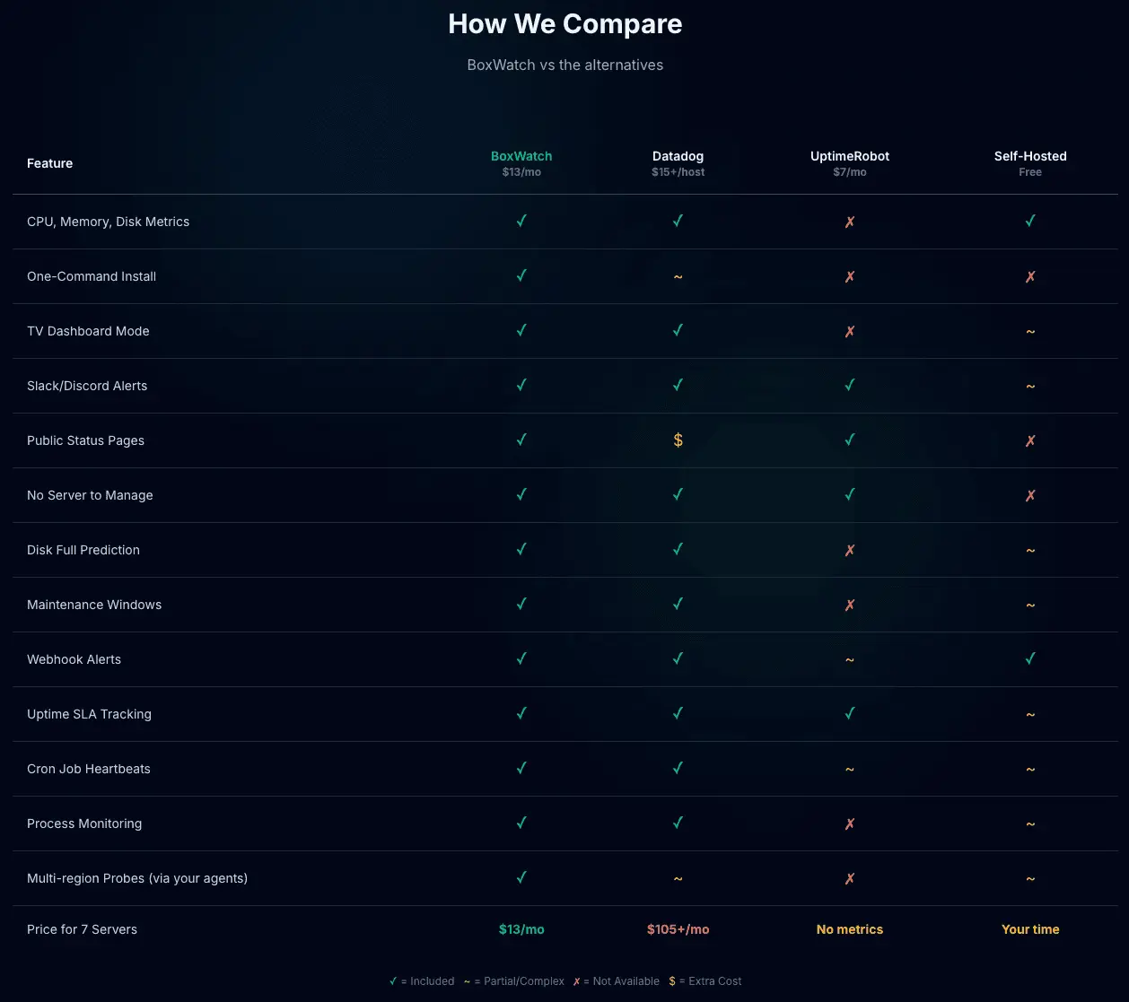This screenshot has height=1002, width=1129.
Task: Click the Feature column header
Action: tap(50, 163)
